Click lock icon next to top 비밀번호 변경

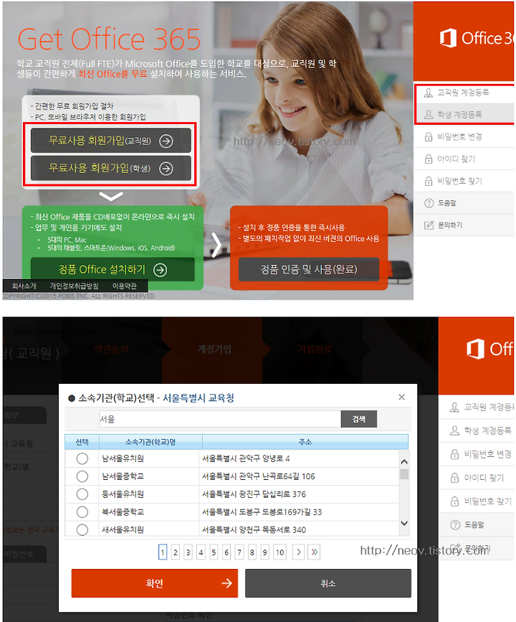[x=429, y=137]
